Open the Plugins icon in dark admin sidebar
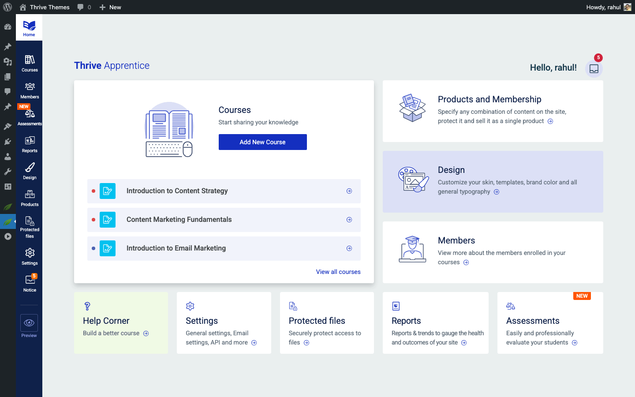 [x=7, y=142]
